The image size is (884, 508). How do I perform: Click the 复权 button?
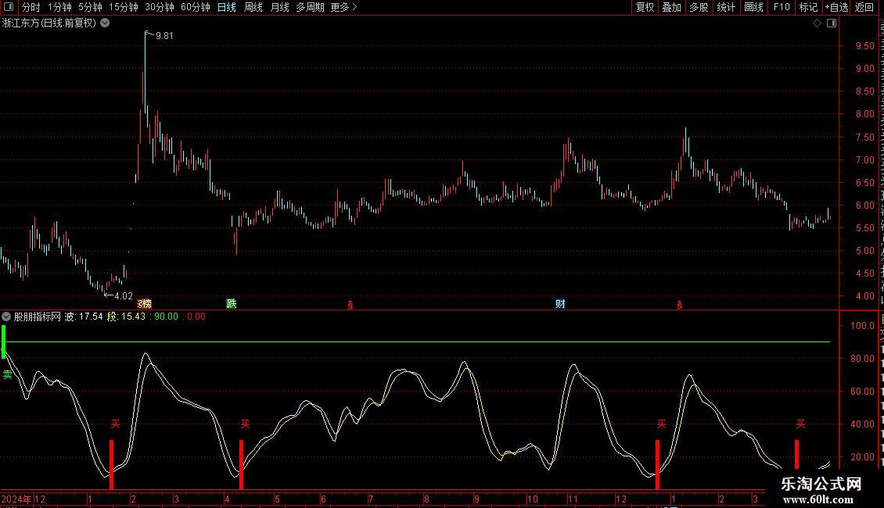(645, 7)
